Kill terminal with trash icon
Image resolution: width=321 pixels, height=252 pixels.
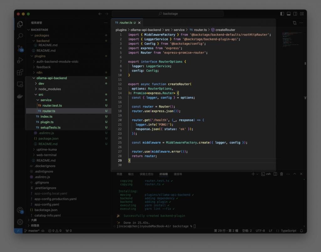click(282, 174)
